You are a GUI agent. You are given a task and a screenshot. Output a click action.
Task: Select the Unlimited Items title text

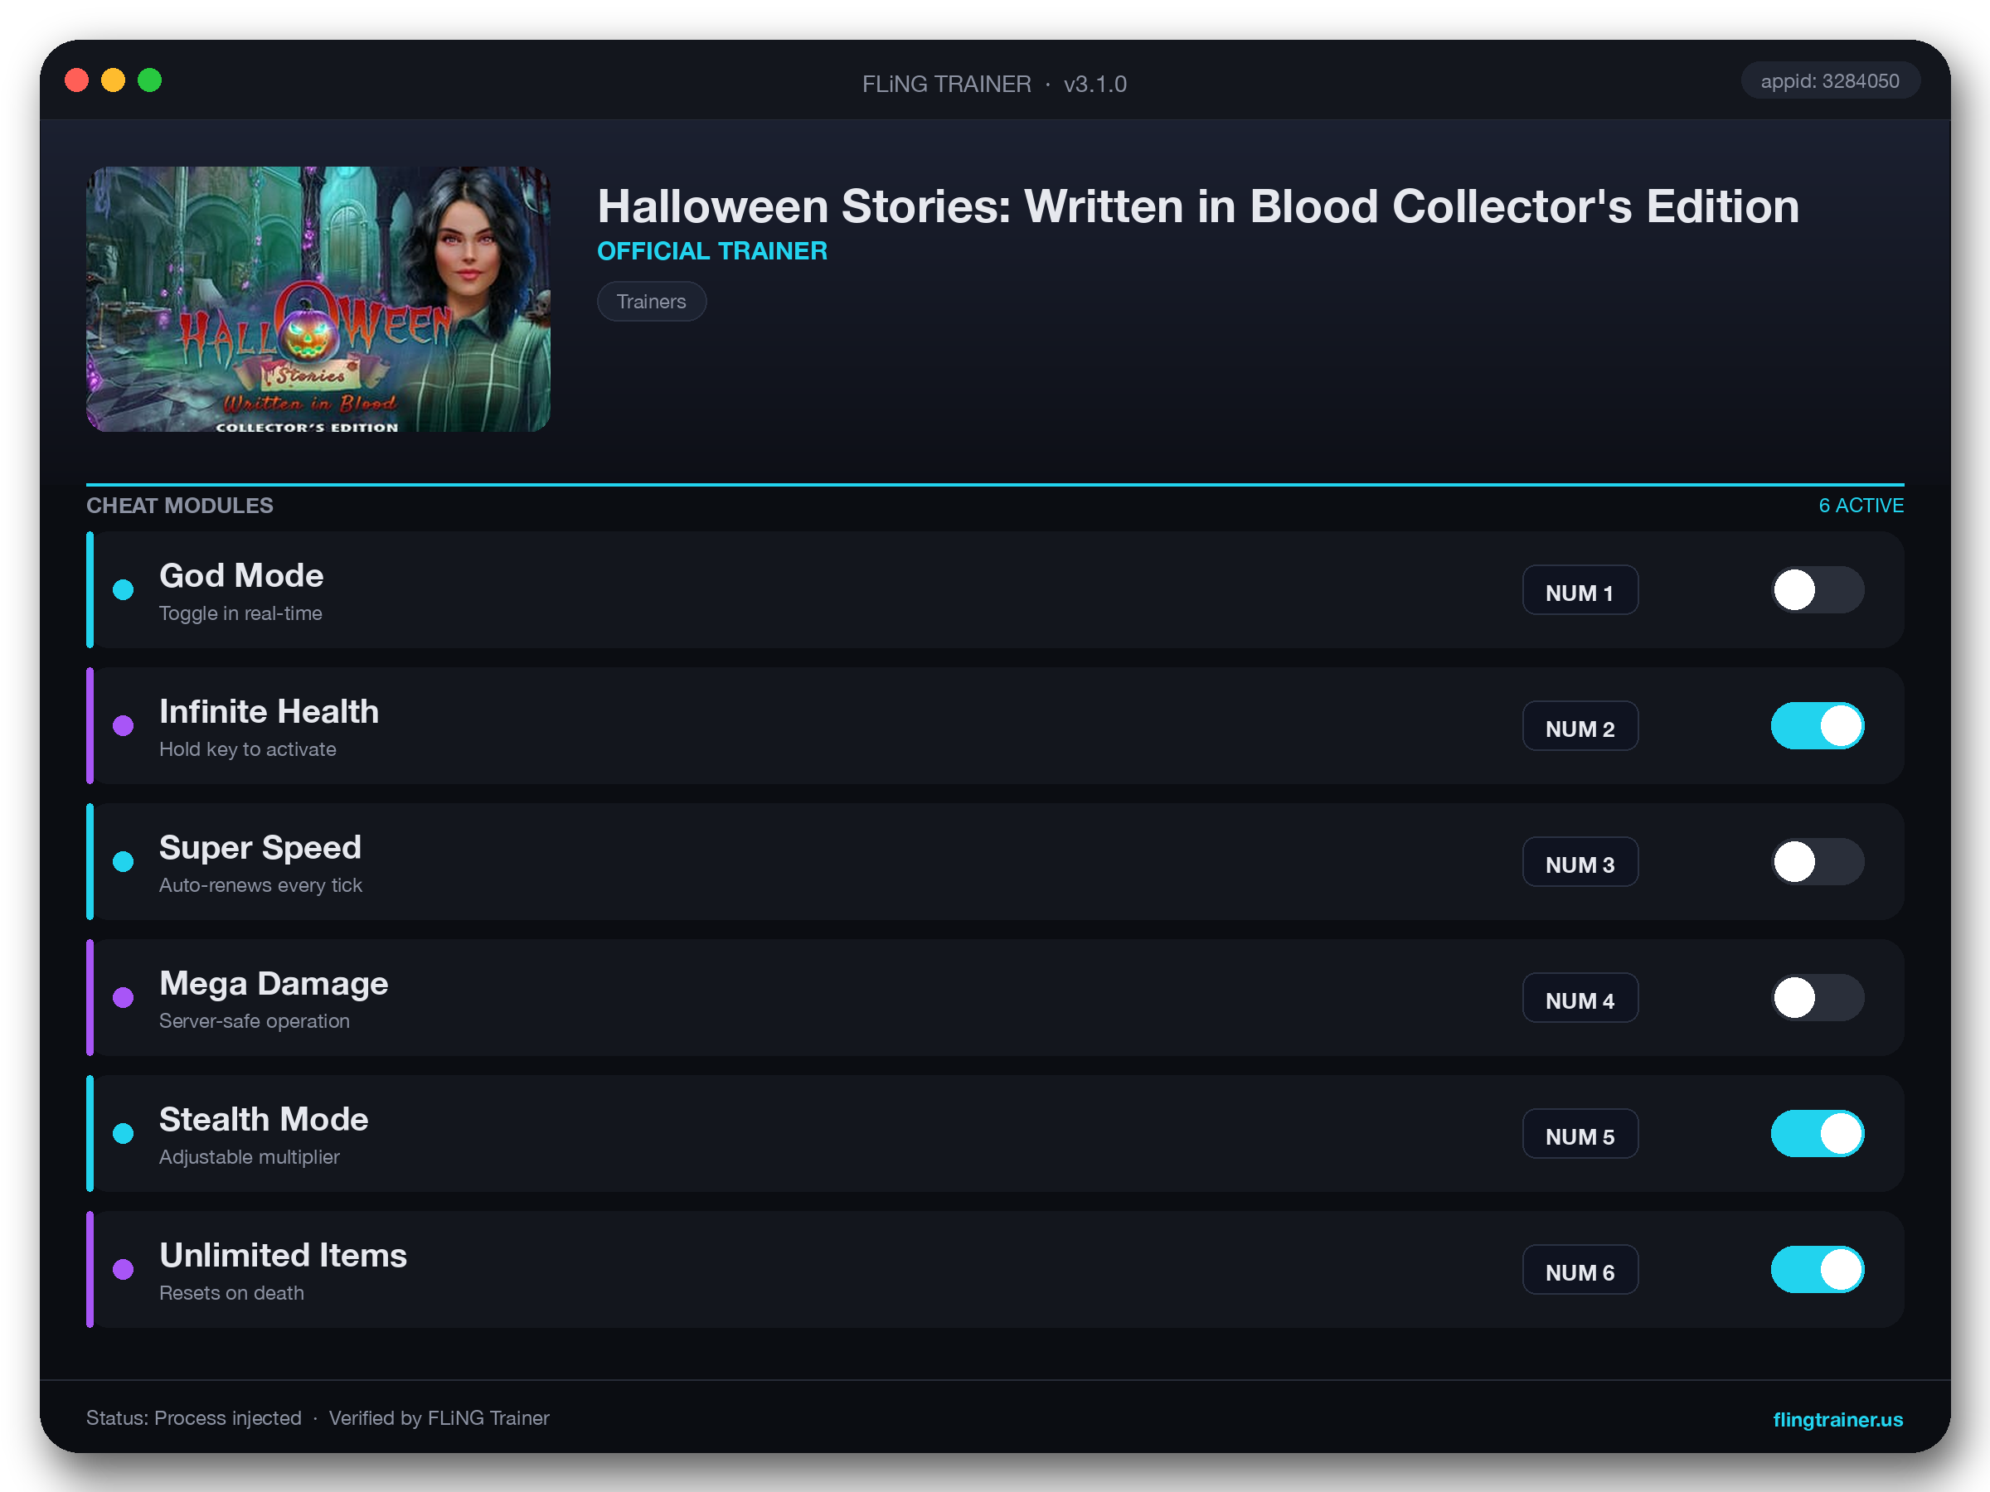coord(284,1255)
